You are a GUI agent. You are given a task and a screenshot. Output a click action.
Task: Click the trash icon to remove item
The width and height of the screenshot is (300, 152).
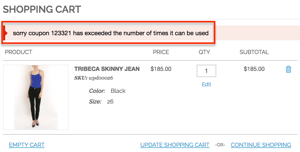(288, 69)
